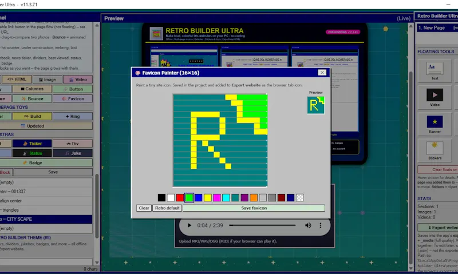Select the Video floating tool
Viewport: 458px width, 274px height.
435,97
